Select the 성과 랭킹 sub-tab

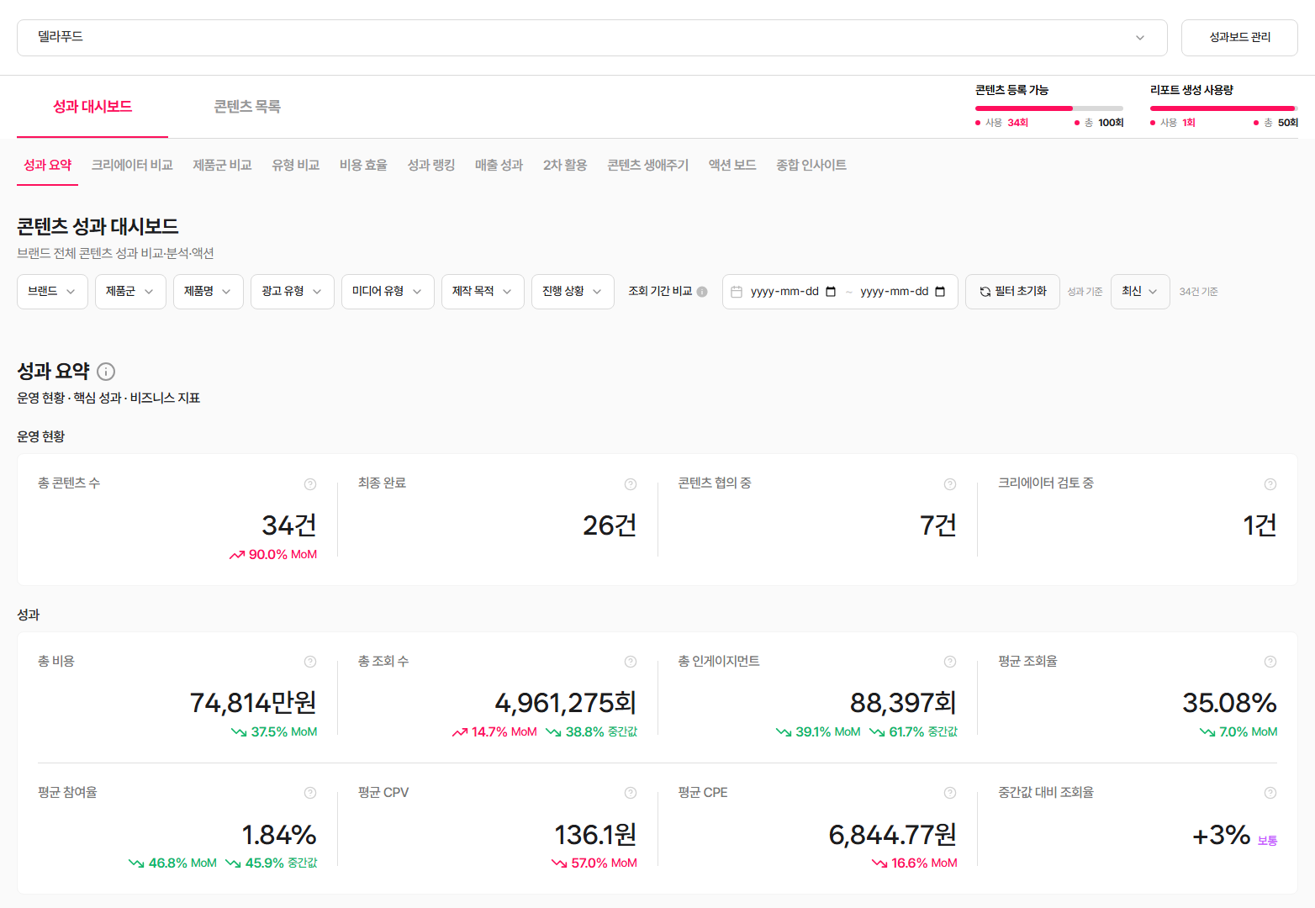[x=431, y=166]
